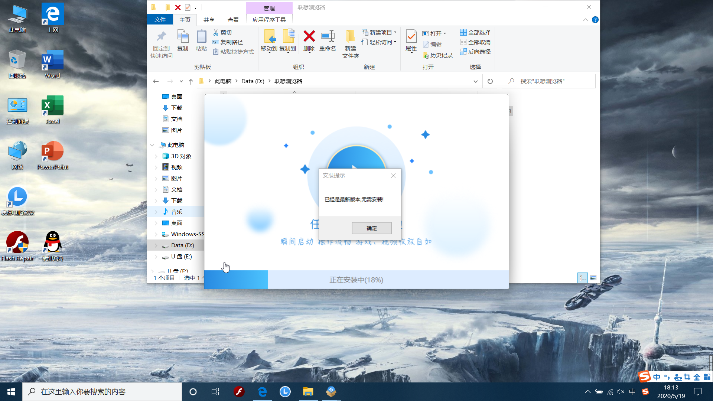Click the Explorer Help question mark

click(595, 20)
